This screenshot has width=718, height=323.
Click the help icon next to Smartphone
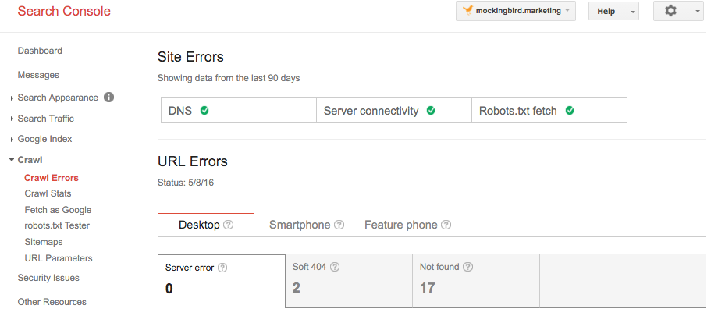(x=339, y=225)
